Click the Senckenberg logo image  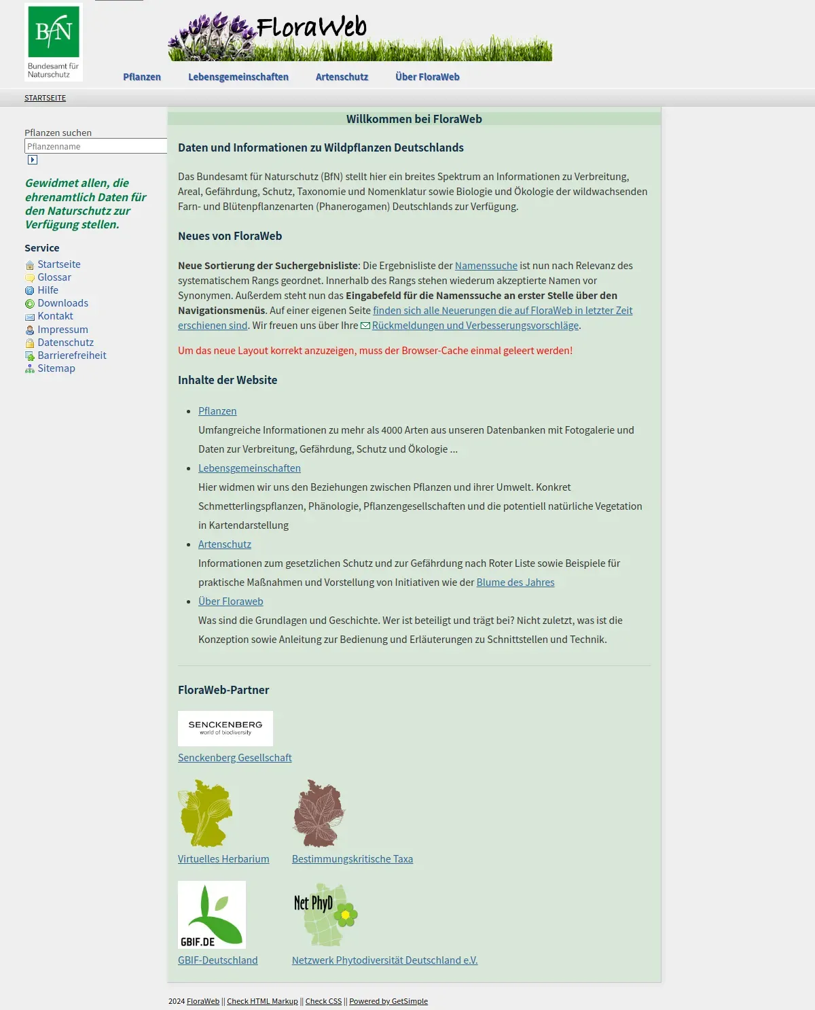tap(225, 729)
